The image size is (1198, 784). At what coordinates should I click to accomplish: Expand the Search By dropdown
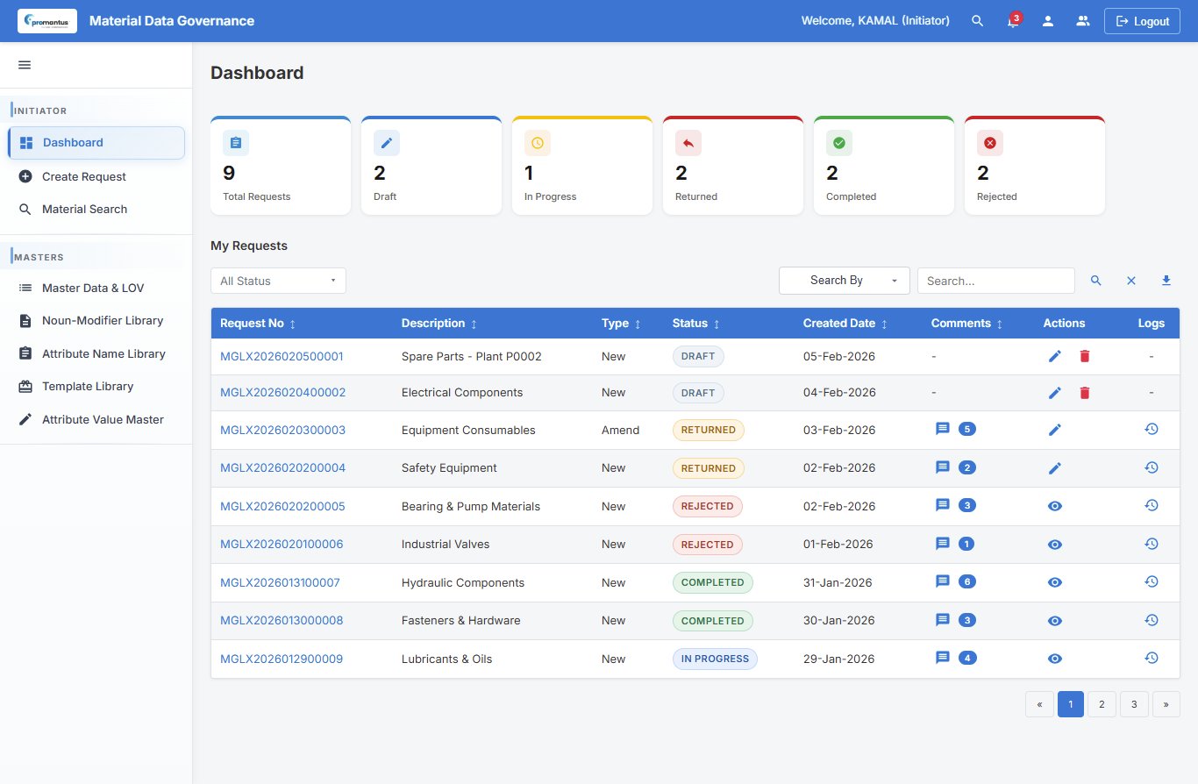click(843, 280)
